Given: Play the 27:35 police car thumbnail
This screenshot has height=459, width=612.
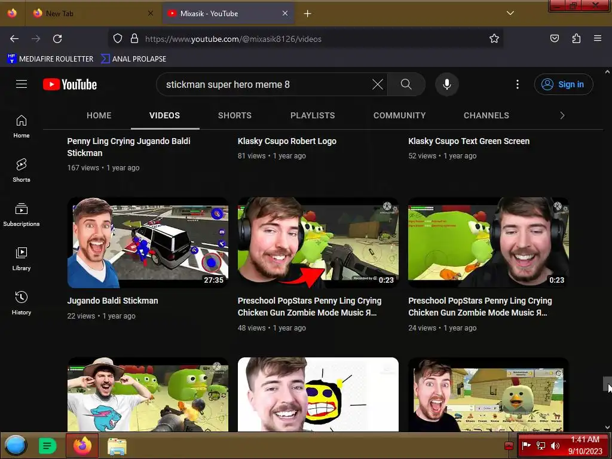Looking at the screenshot, I should tap(148, 243).
